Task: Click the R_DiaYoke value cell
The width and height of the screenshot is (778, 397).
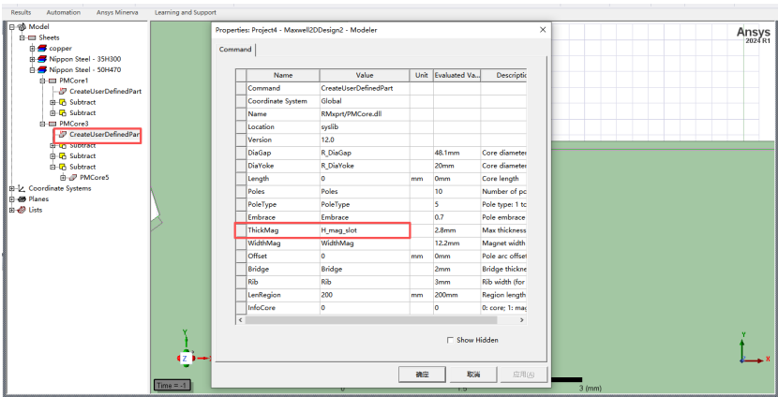Action: pyautogui.click(x=365, y=166)
